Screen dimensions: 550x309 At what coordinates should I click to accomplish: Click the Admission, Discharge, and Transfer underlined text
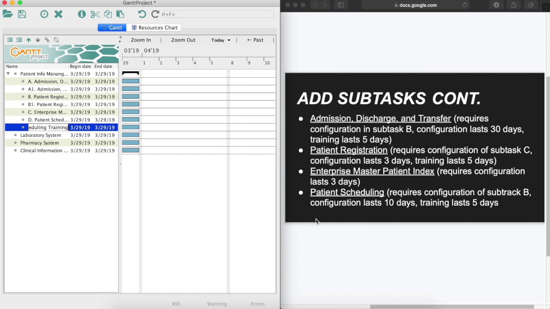pos(380,118)
